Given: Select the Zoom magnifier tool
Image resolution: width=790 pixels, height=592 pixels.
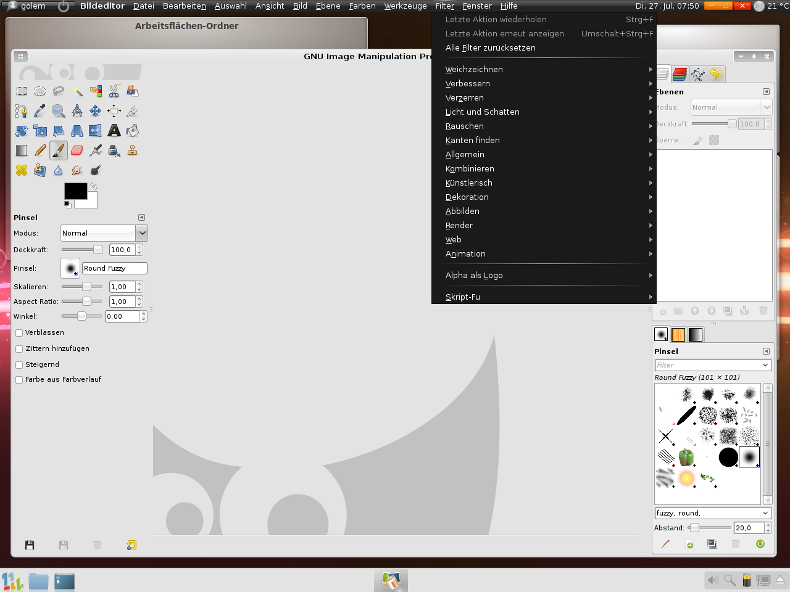Looking at the screenshot, I should click(x=59, y=111).
